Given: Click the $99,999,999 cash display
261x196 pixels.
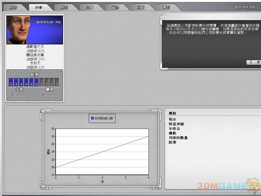Looking at the screenshot, I should click(244, 7).
